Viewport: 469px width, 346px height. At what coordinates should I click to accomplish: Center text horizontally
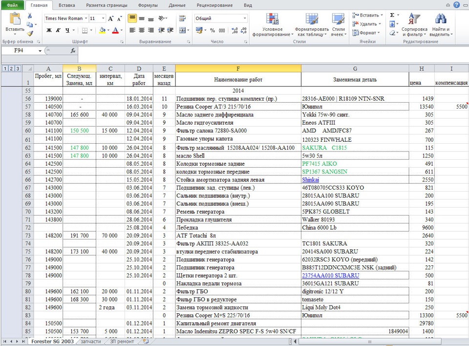pos(142,30)
